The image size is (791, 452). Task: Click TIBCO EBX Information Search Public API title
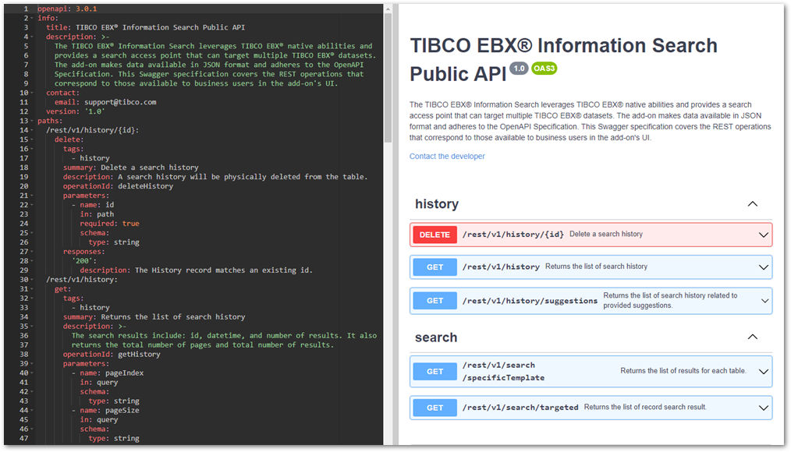click(x=563, y=59)
